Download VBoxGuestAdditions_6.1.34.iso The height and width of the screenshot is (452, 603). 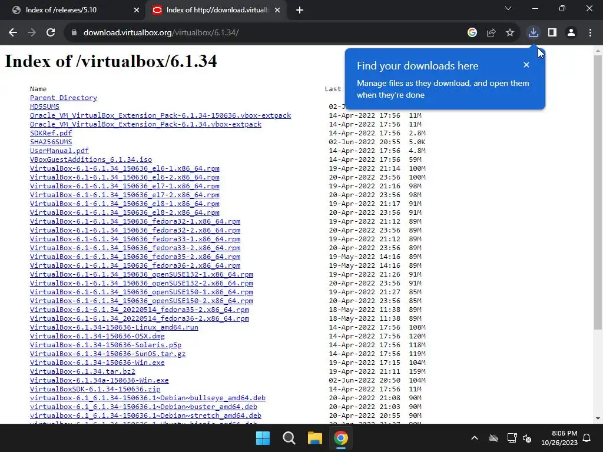(x=91, y=159)
